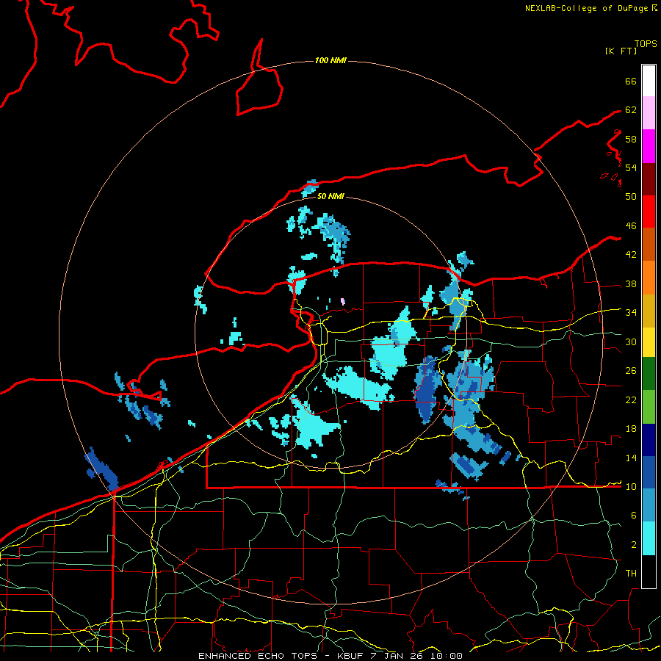Click the 30 legend value
The width and height of the screenshot is (661, 661).
pos(631,342)
